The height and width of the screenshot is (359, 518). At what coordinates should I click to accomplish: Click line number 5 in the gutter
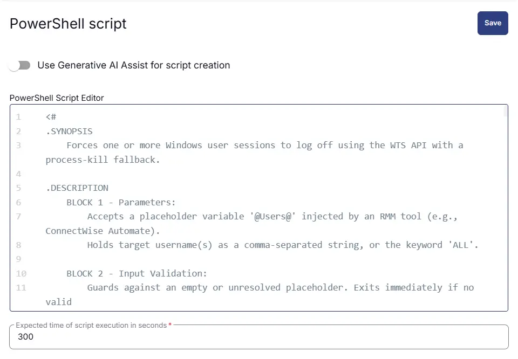point(18,188)
